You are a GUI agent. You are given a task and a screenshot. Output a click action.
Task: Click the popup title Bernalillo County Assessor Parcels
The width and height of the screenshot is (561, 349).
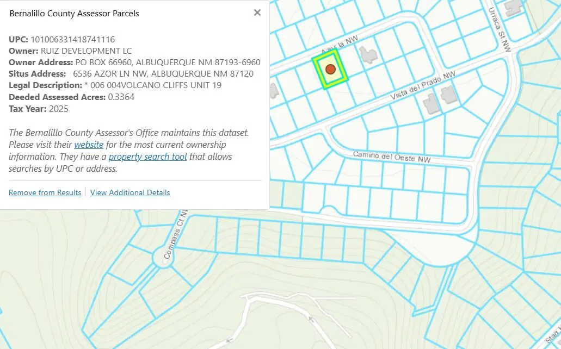click(74, 13)
